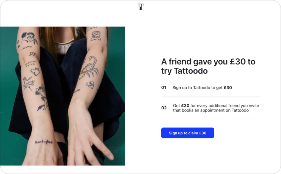Click the bold £30 in step 01
281x174 pixels.
(228, 88)
